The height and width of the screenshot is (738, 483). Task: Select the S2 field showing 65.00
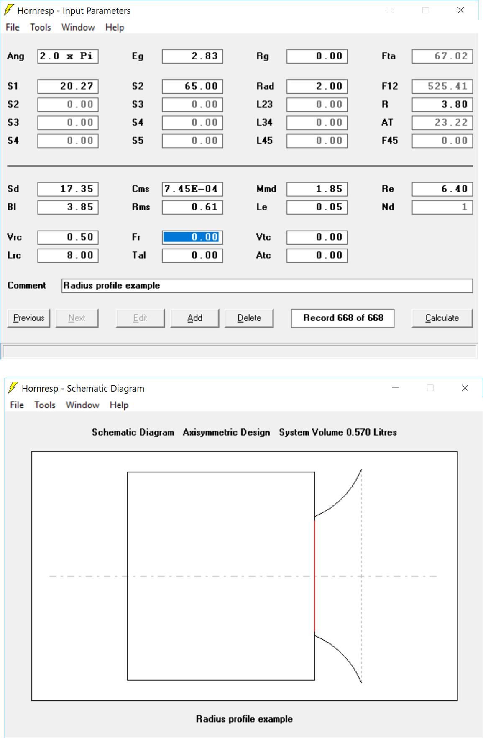point(192,86)
